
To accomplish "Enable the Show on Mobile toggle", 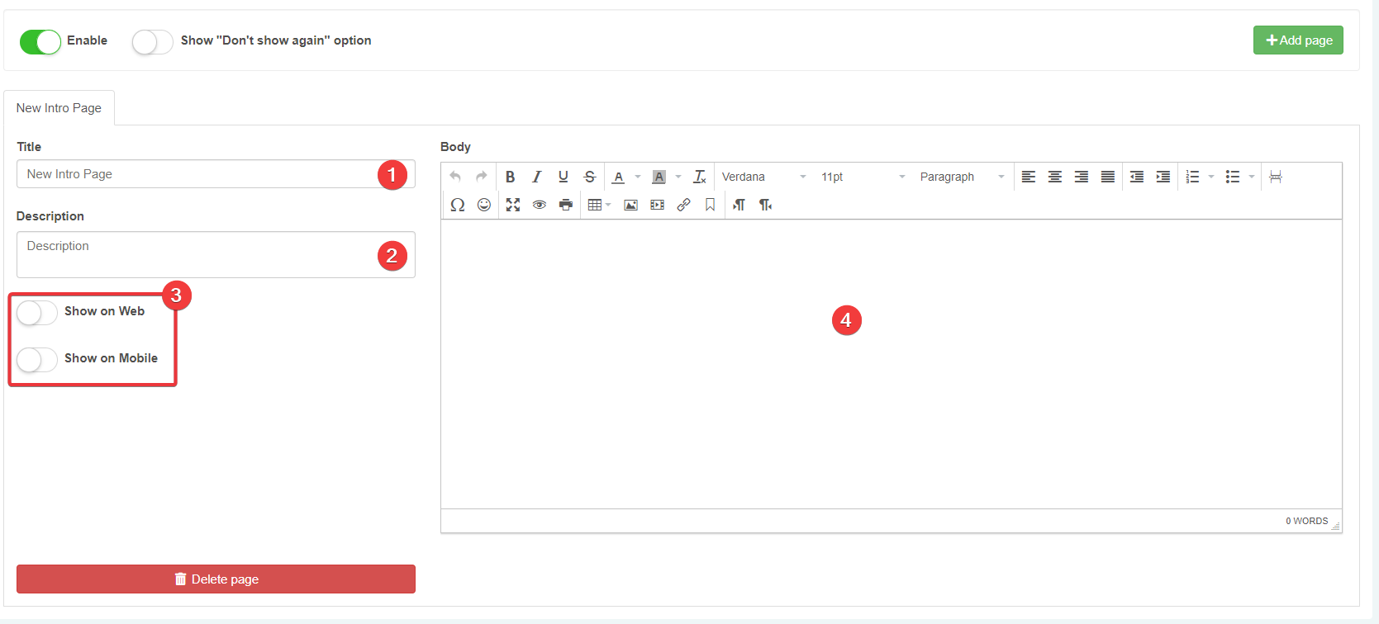I will coord(37,359).
